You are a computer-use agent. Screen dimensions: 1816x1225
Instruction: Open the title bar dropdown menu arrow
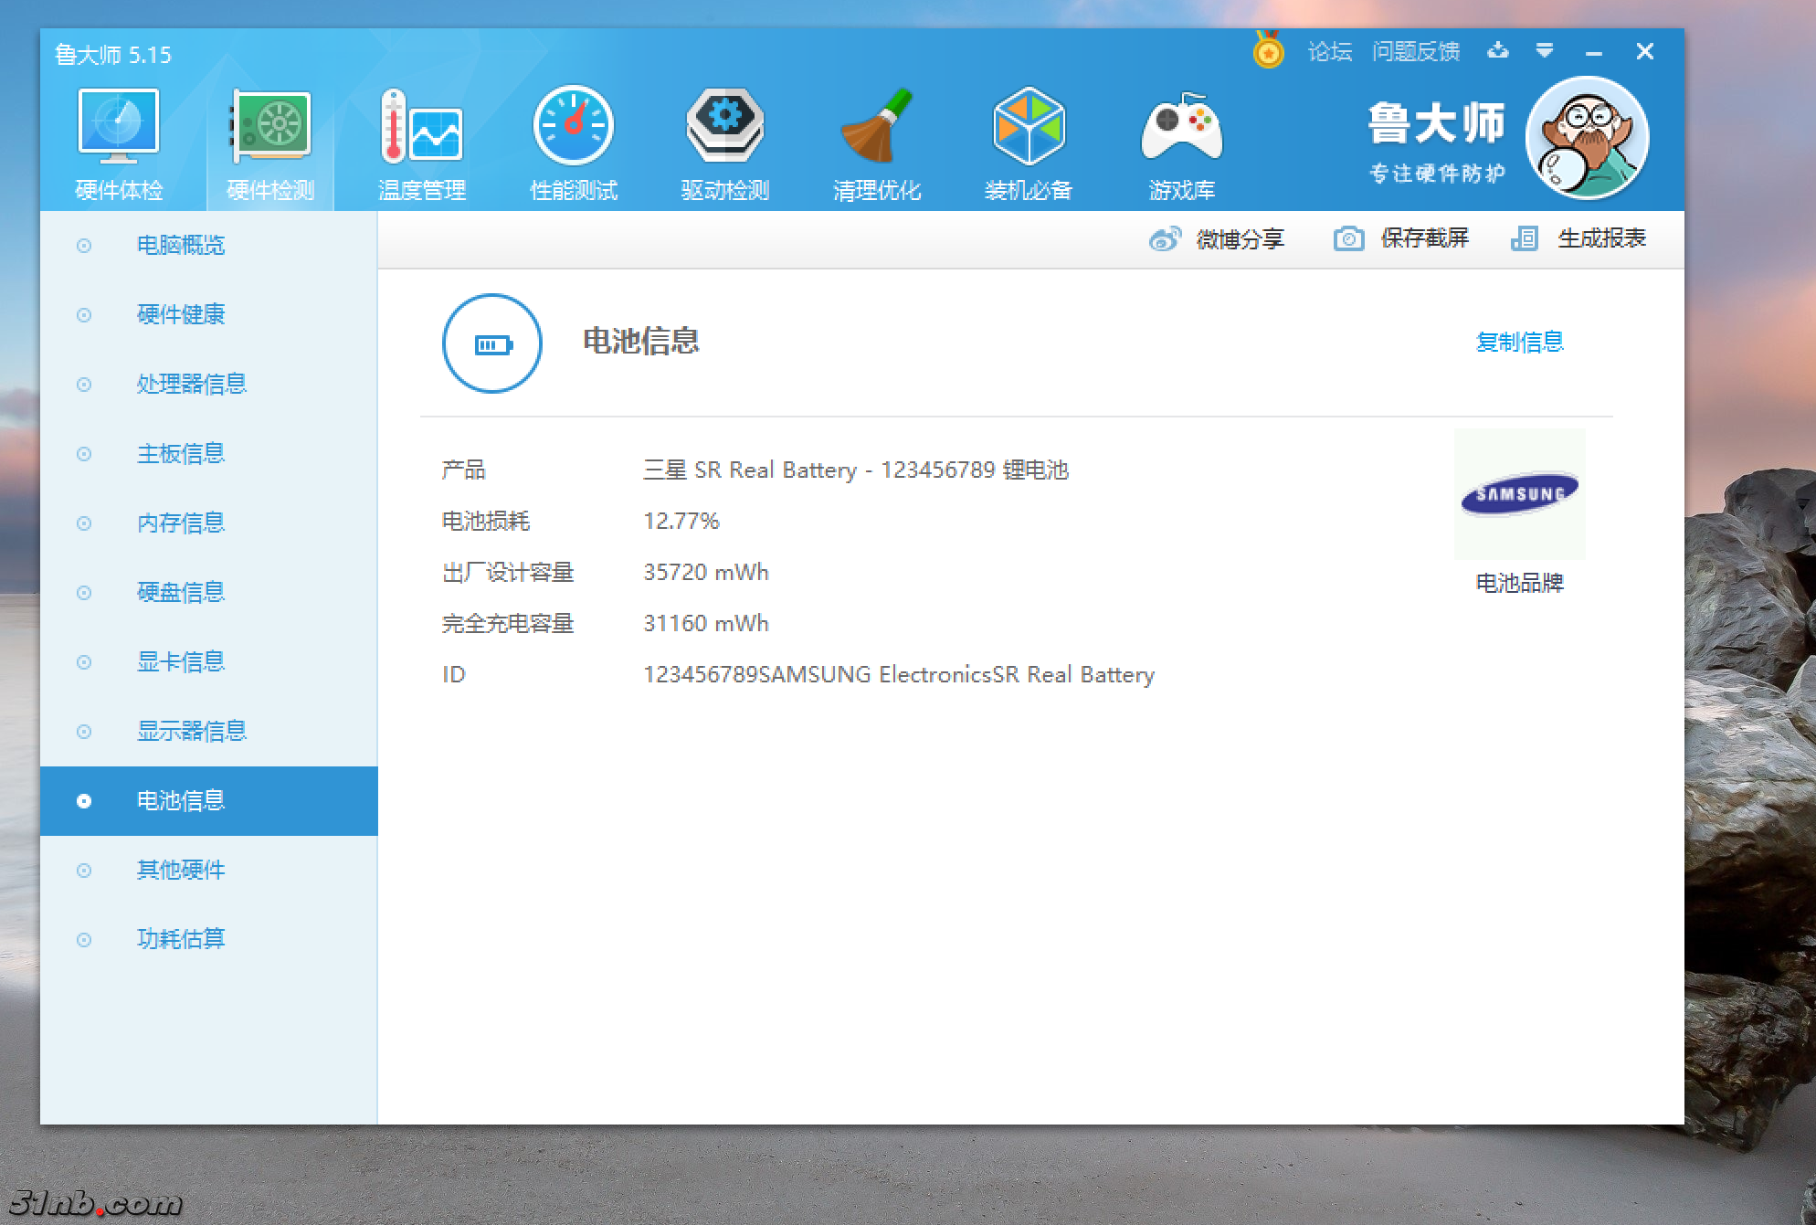pos(1544,51)
